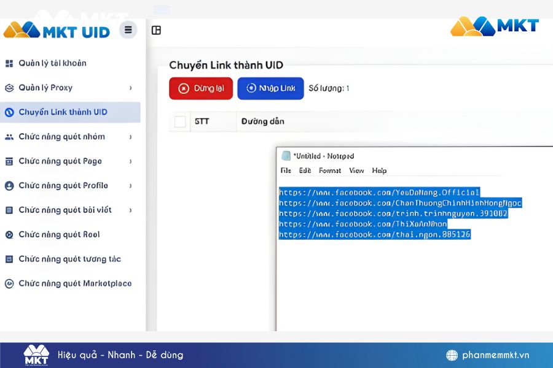This screenshot has width=553, height=368.
Task: Select the Chức năng quét Reel icon
Action: [x=8, y=234]
